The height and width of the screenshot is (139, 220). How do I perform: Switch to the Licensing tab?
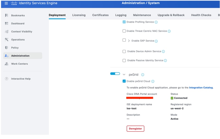click(x=79, y=15)
